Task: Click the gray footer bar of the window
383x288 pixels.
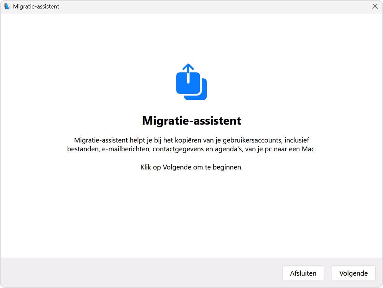Action: (128, 273)
